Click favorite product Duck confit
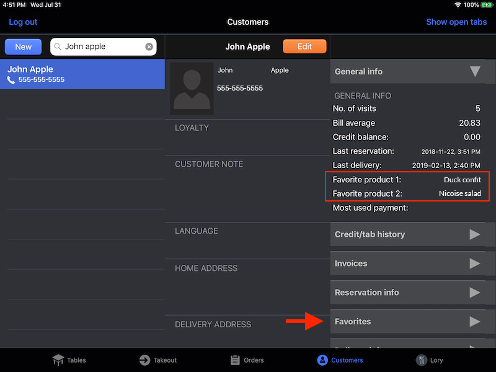496x372 pixels. [463, 180]
